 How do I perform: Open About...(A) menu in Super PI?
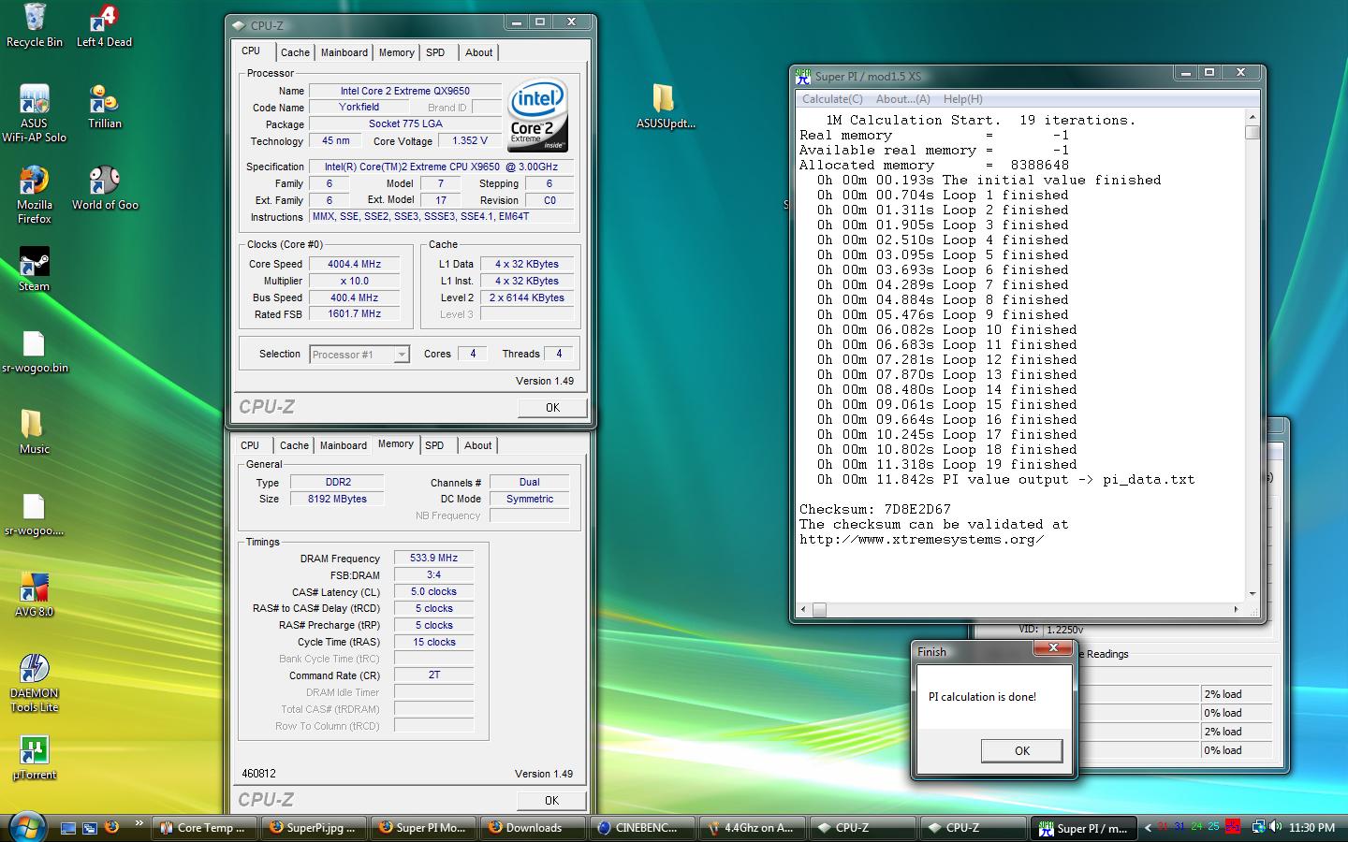click(x=902, y=99)
